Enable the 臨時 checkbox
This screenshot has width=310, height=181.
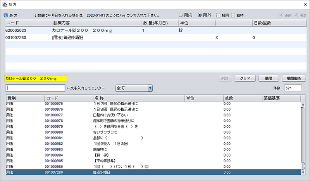point(233,15)
